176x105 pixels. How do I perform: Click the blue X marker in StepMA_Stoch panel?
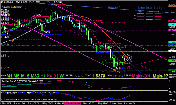[45, 84]
